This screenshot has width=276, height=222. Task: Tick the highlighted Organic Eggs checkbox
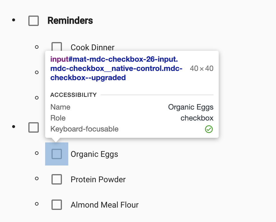tap(57, 154)
